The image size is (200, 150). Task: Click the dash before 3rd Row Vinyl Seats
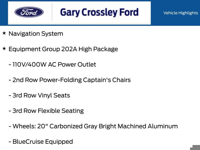tap(10, 96)
